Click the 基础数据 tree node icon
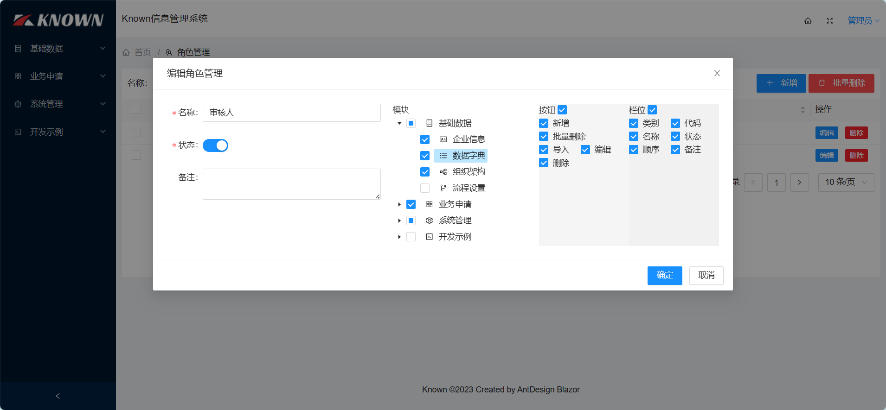The height and width of the screenshot is (410, 886). tap(430, 123)
